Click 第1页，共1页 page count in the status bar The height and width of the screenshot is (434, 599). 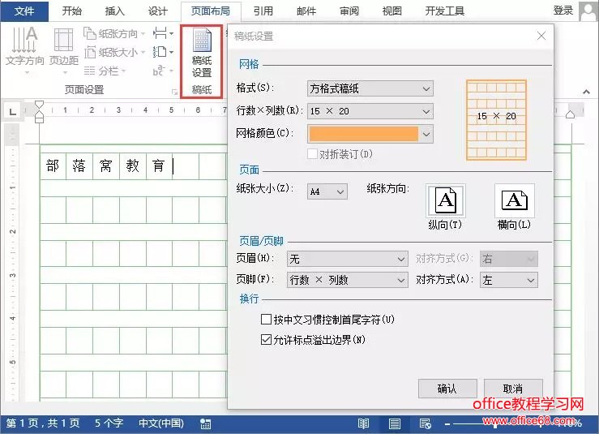click(43, 423)
